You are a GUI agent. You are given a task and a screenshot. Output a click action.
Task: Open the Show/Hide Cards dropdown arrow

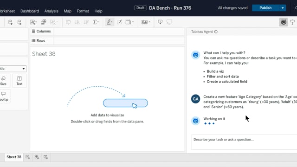[x=149, y=22]
